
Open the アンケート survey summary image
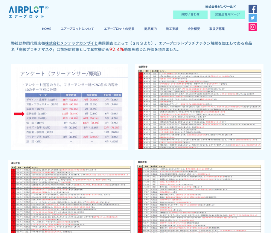click(x=70, y=107)
